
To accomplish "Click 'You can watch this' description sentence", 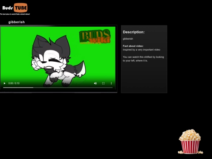I will [x=143, y=59].
